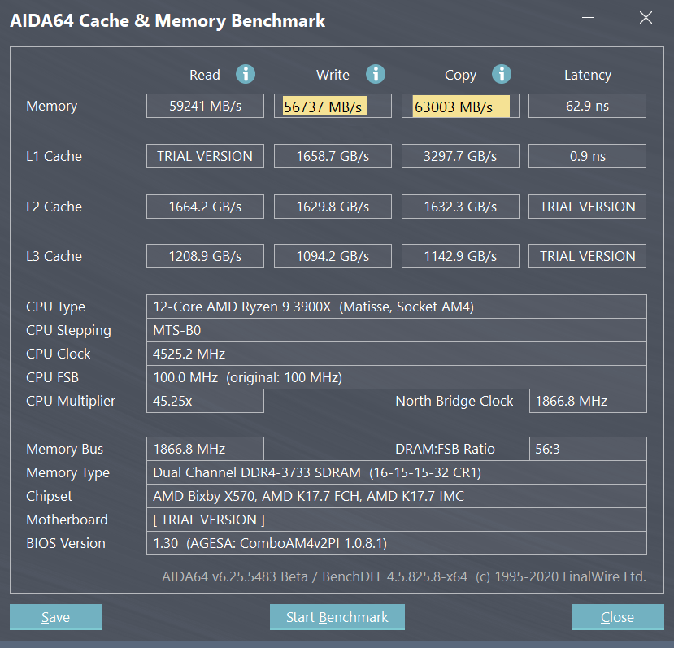Close the window with the X icon
Screen dimensions: 674x648
(x=646, y=18)
